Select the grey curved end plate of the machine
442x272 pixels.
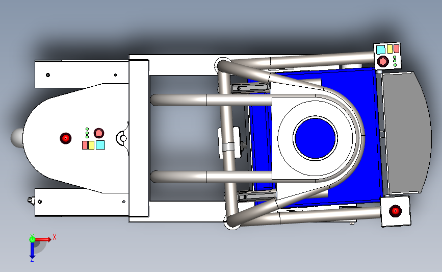406,133
